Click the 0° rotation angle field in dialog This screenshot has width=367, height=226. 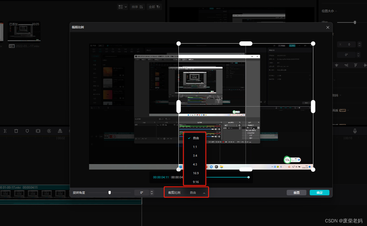(x=142, y=193)
